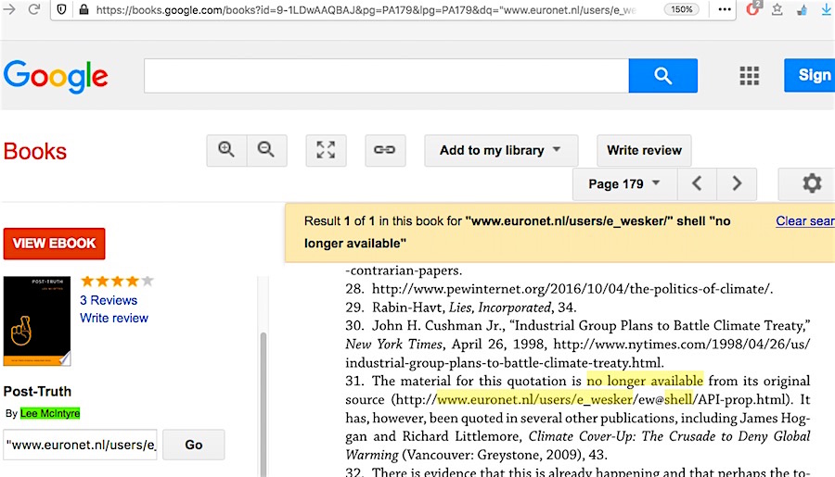Zoom out of the book page
This screenshot has width=835, height=477.
click(266, 150)
